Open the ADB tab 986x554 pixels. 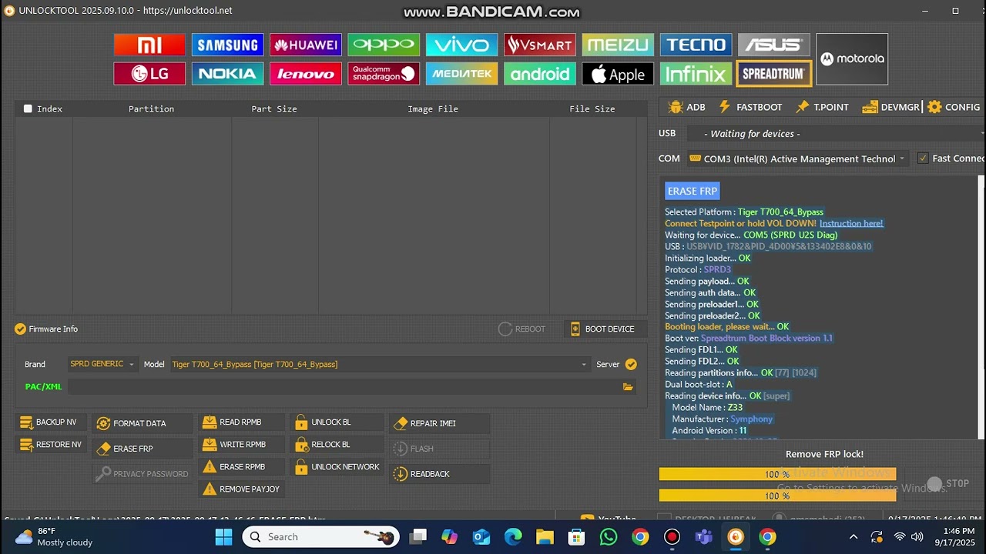coord(687,107)
